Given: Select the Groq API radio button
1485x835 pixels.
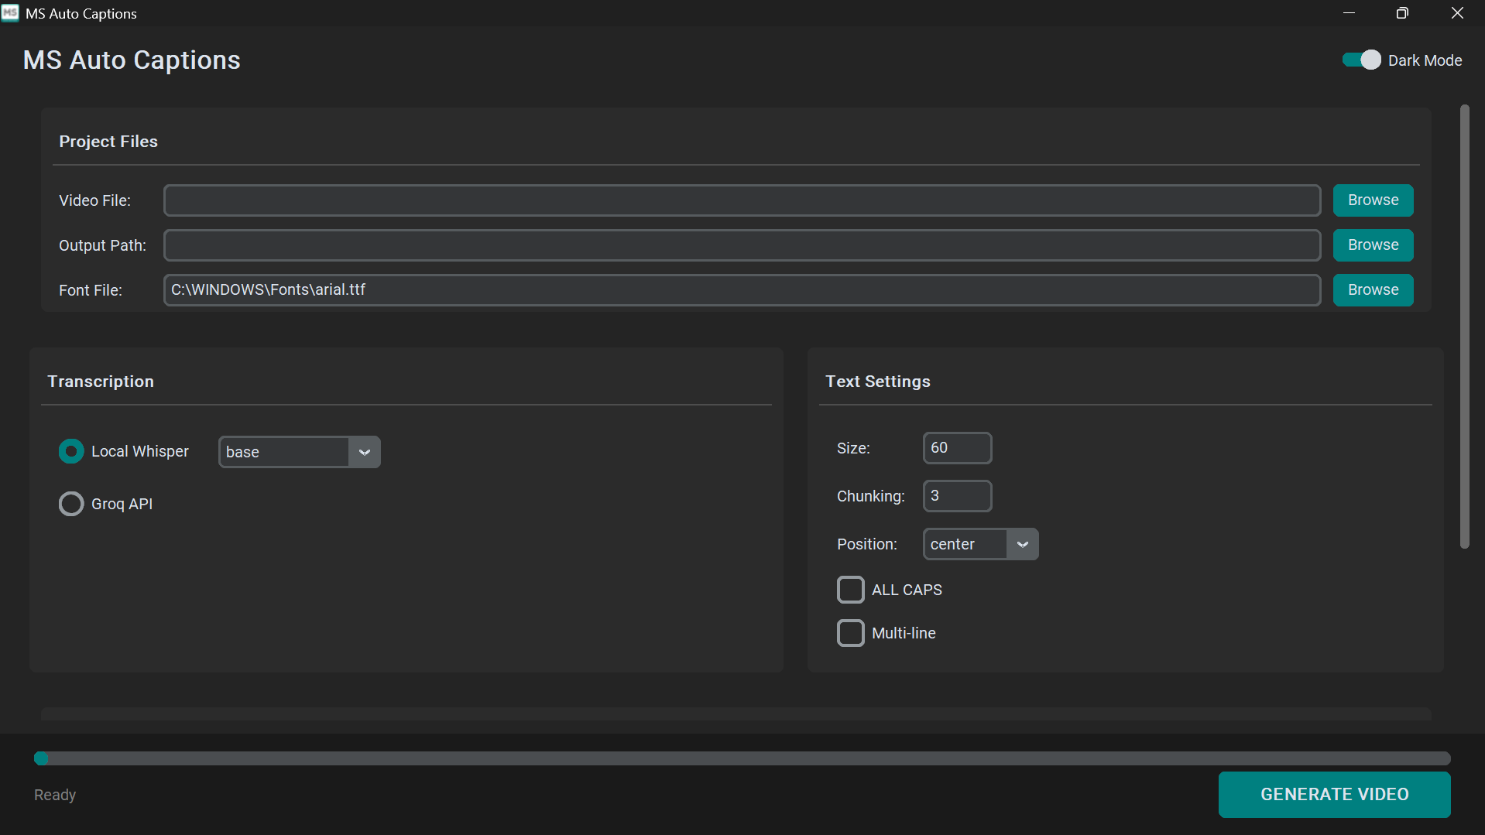Looking at the screenshot, I should (x=70, y=504).
